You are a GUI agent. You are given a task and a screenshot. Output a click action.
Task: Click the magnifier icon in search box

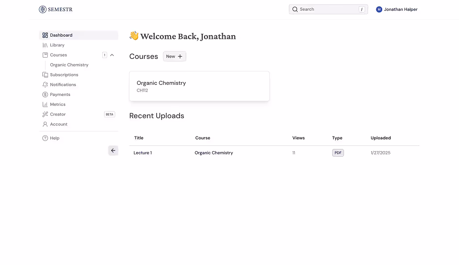click(x=295, y=9)
